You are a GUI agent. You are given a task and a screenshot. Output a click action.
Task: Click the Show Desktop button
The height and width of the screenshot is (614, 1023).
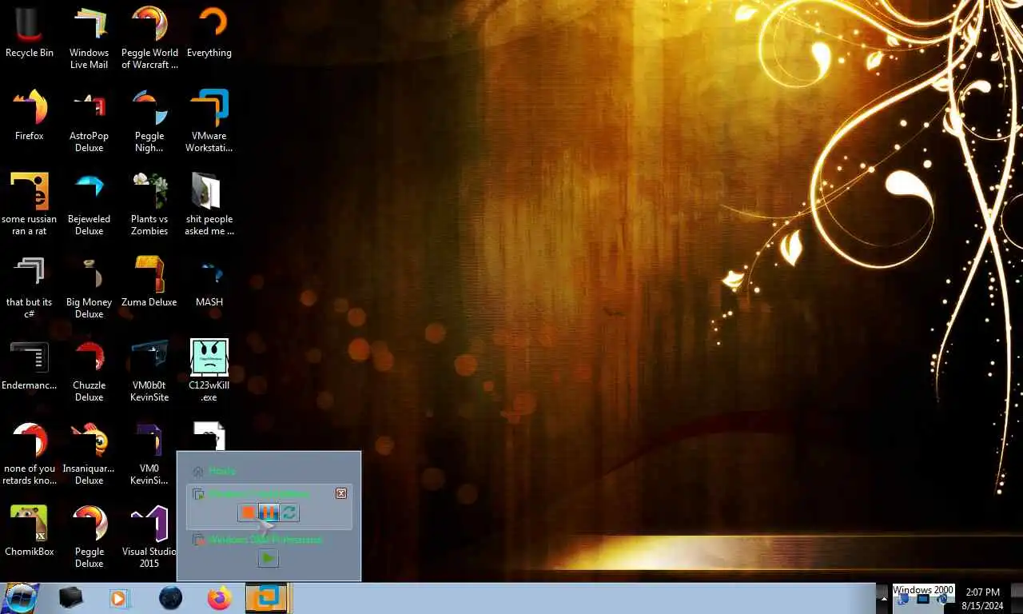[x=1017, y=598]
